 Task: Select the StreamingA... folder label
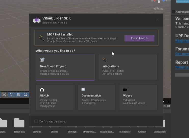(x=90, y=132)
